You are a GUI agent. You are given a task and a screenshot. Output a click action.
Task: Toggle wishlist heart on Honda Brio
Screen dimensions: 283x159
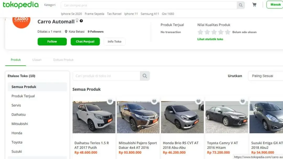point(198,101)
